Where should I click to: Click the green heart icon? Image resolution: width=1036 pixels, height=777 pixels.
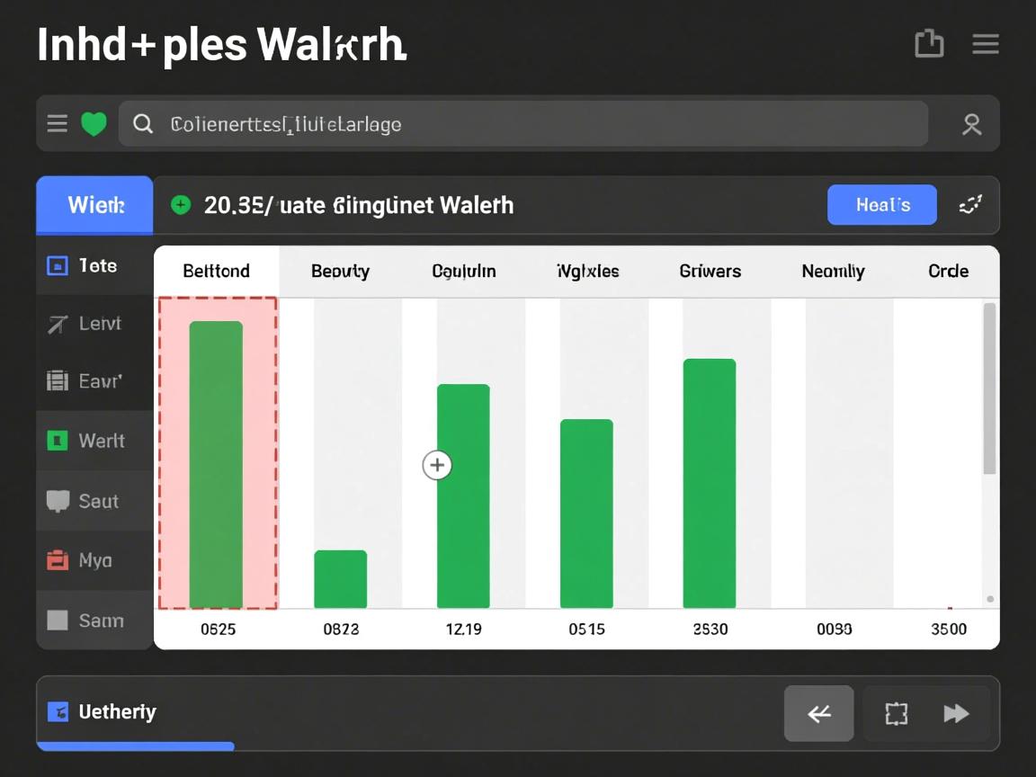[94, 123]
